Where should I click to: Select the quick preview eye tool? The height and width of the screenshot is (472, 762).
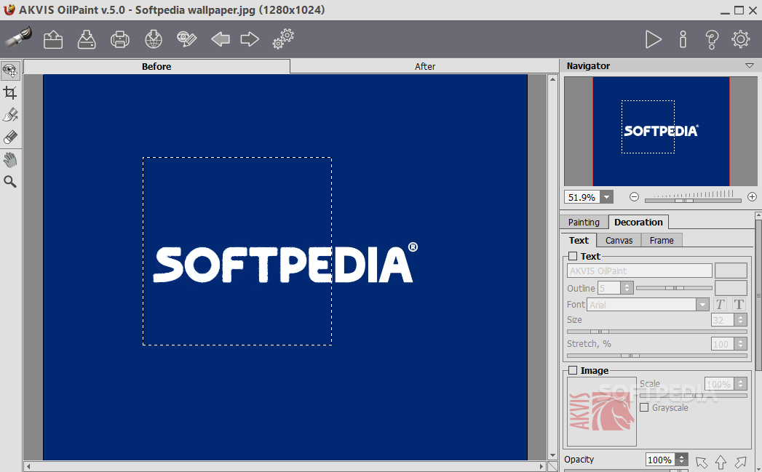(x=10, y=71)
